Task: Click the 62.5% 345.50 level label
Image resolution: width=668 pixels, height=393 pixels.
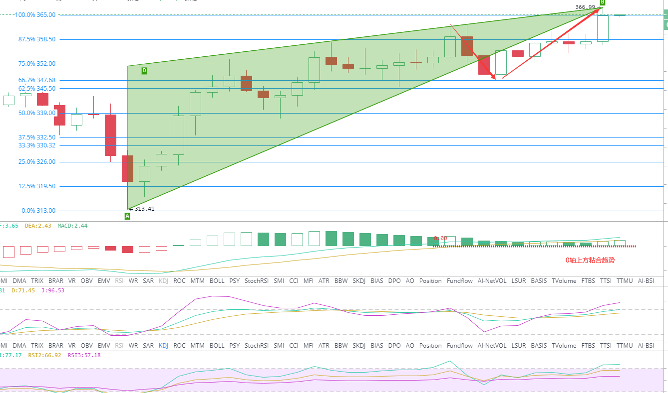Action: pyautogui.click(x=36, y=88)
